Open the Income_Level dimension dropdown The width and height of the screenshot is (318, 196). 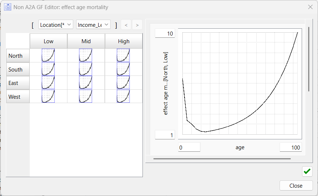click(93, 25)
